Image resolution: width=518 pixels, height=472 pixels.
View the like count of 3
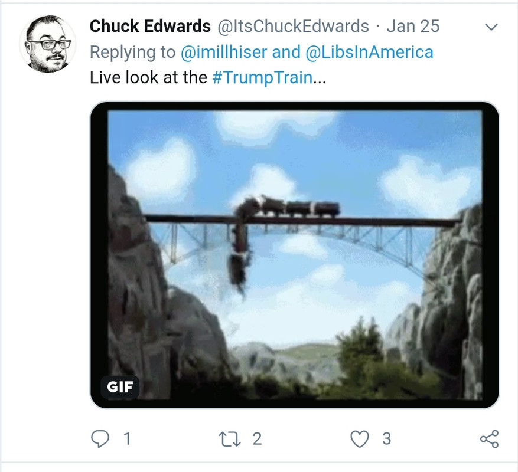[x=387, y=440]
